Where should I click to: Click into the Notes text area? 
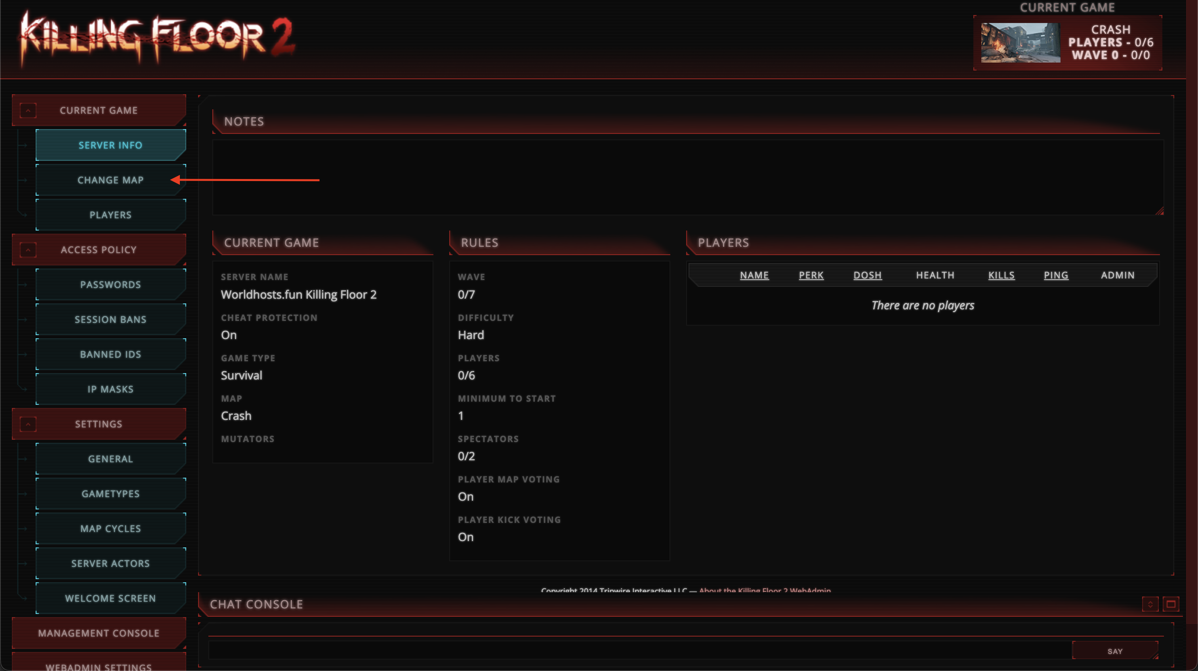tap(687, 177)
